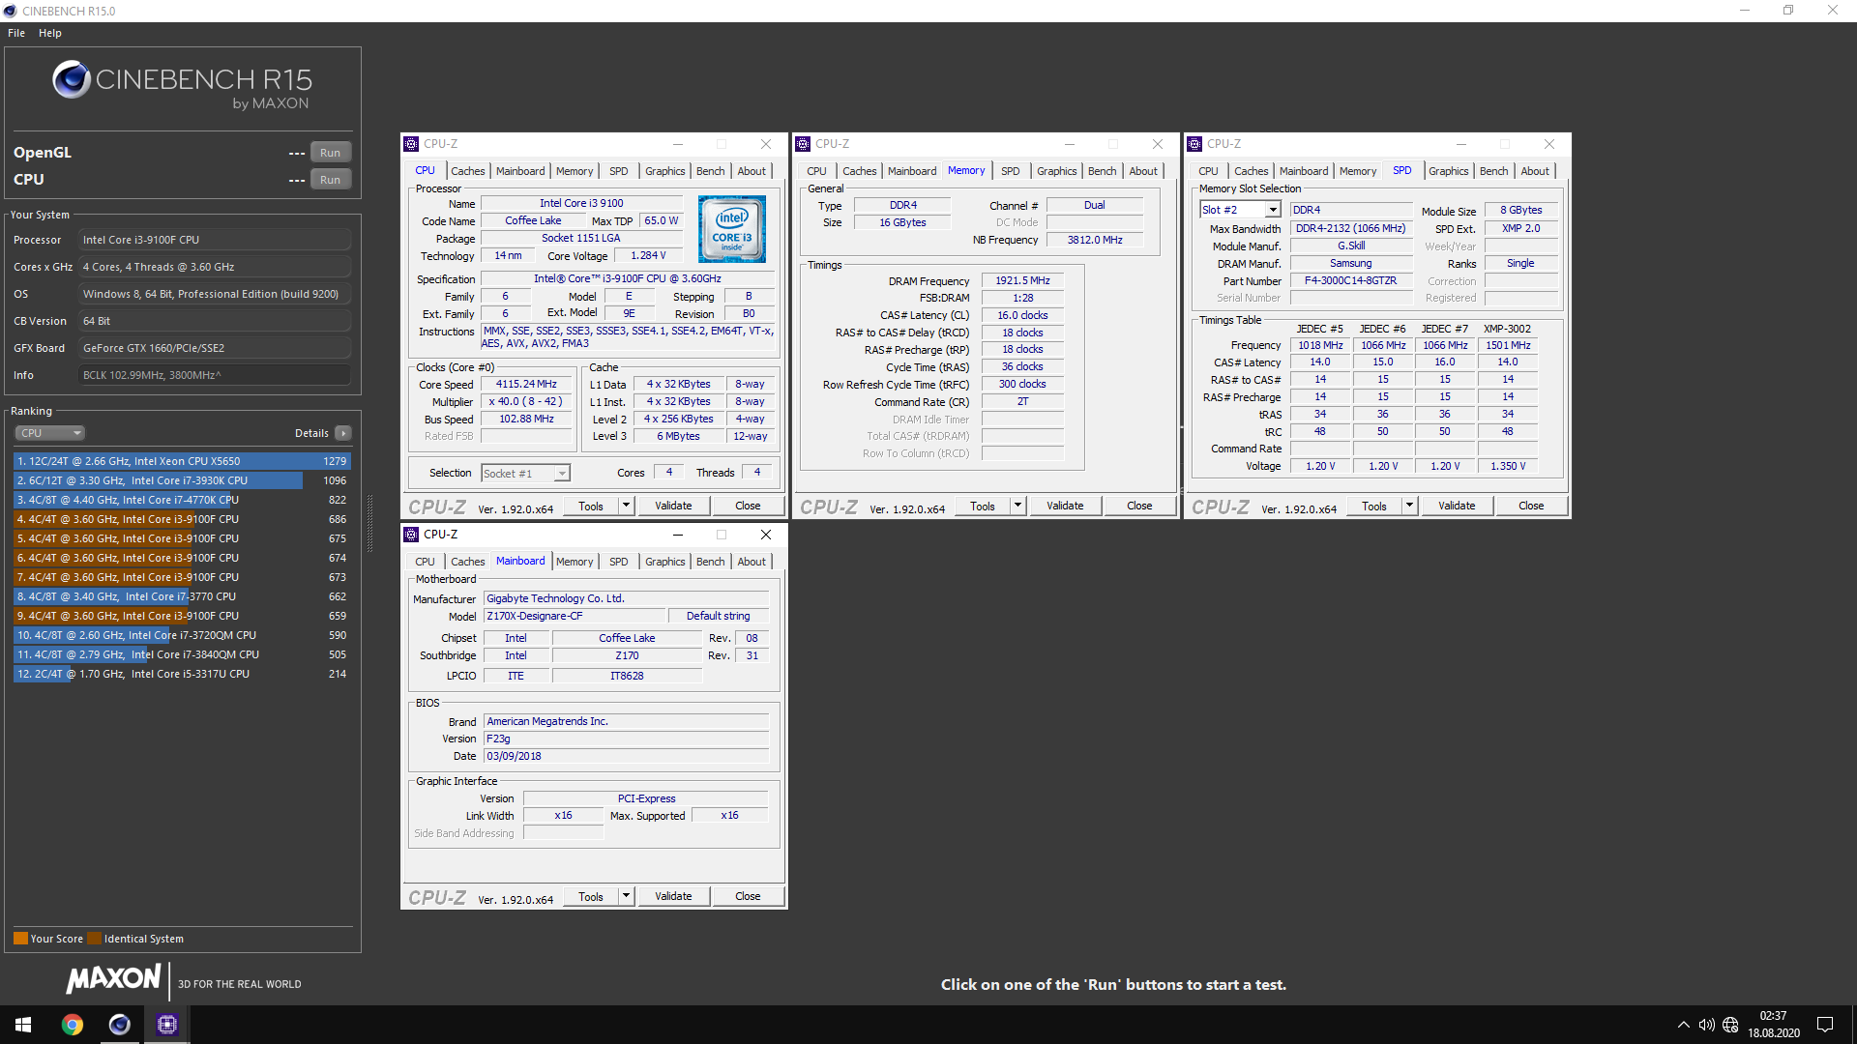Open Cinebench icon in the taskbar
This screenshot has height=1044, width=1857.
pyautogui.click(x=120, y=1025)
